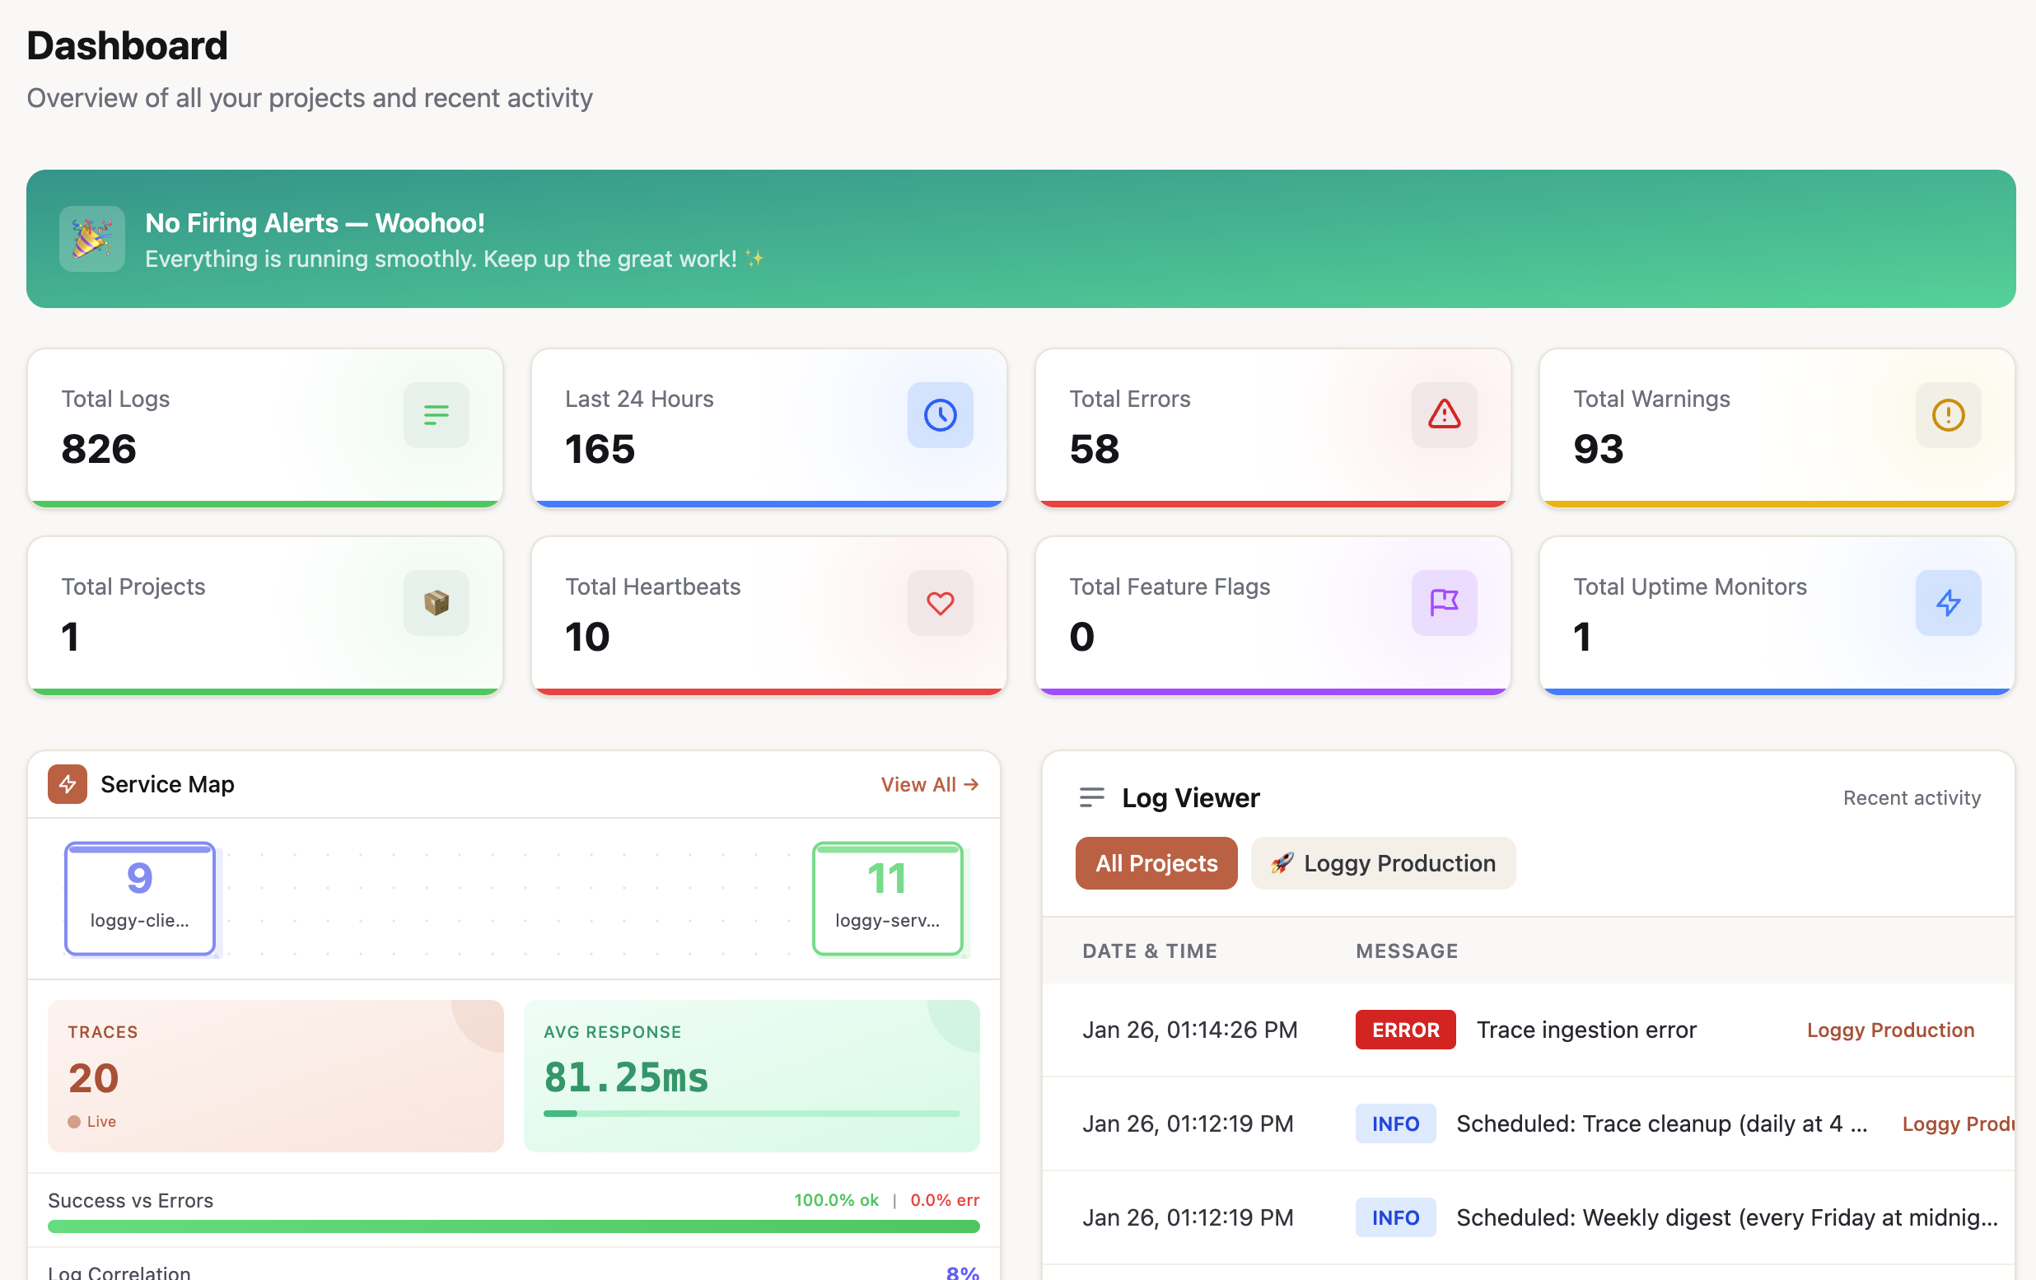Click the Total Projects package icon

pyautogui.click(x=436, y=603)
